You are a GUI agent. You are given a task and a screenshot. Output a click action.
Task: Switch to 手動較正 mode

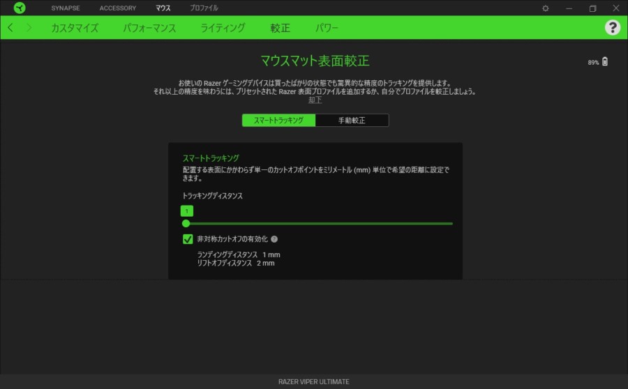(352, 120)
